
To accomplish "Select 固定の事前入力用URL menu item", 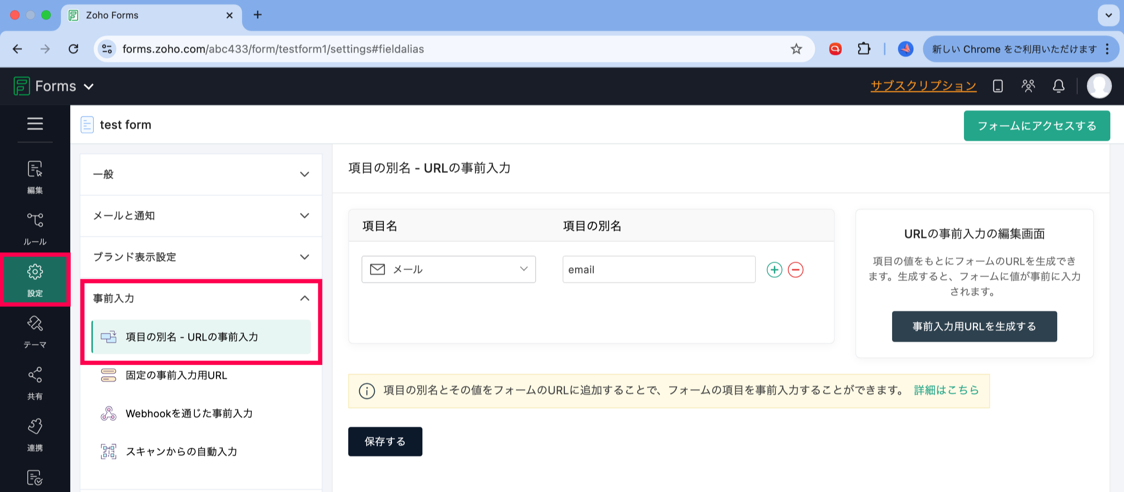I will coord(176,375).
